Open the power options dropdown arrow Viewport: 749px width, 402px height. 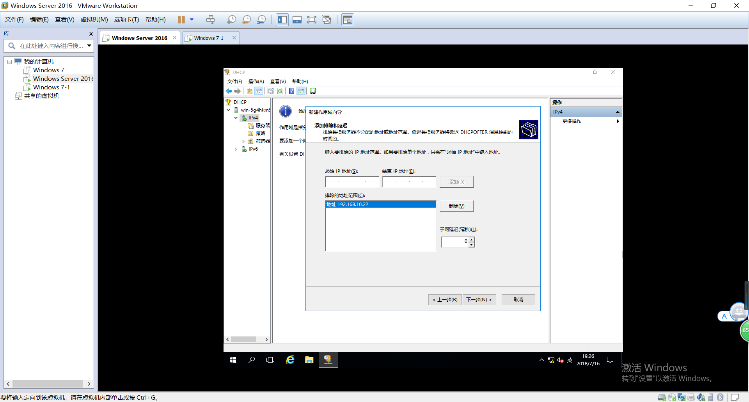192,20
